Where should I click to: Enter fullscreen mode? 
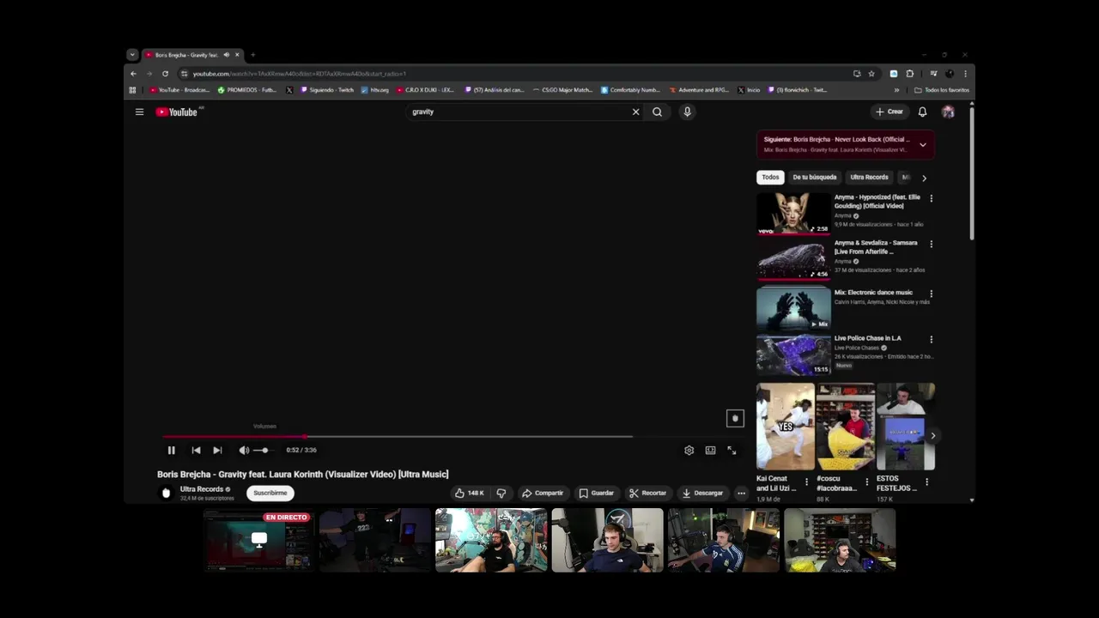pyautogui.click(x=732, y=450)
